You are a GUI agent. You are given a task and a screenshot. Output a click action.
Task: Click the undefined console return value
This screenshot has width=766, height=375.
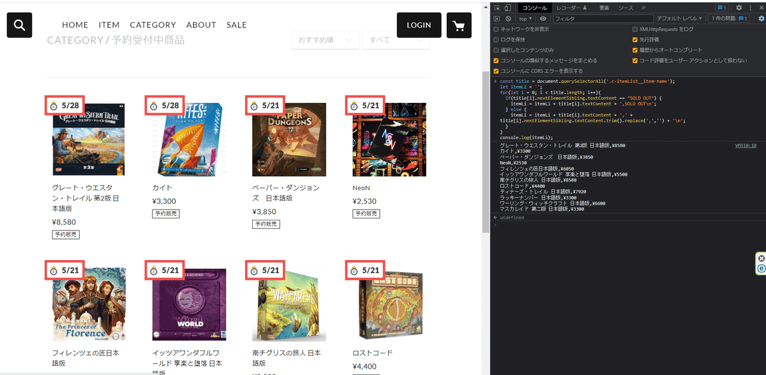tap(512, 217)
